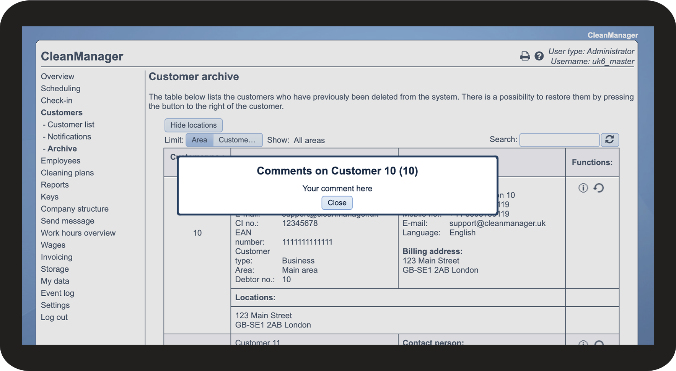Viewport: 676px width, 371px height.
Task: Navigate to Scheduling
Action: point(60,89)
